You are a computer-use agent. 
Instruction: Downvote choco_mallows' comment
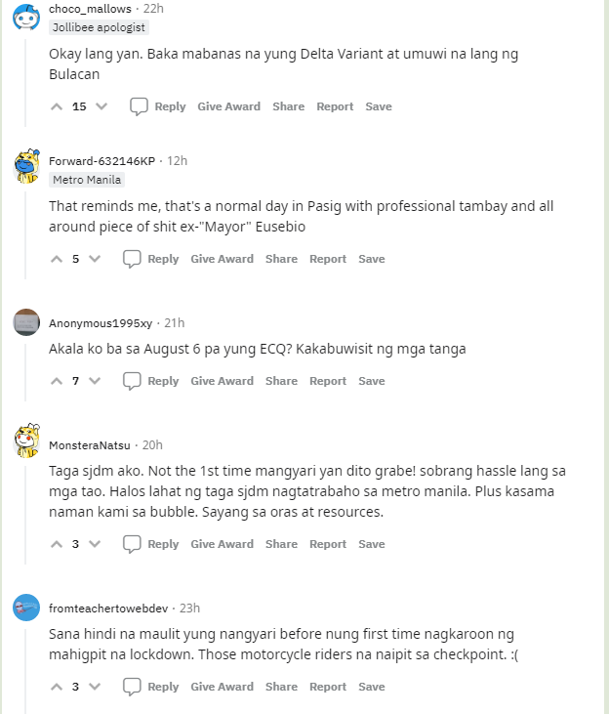click(x=101, y=106)
